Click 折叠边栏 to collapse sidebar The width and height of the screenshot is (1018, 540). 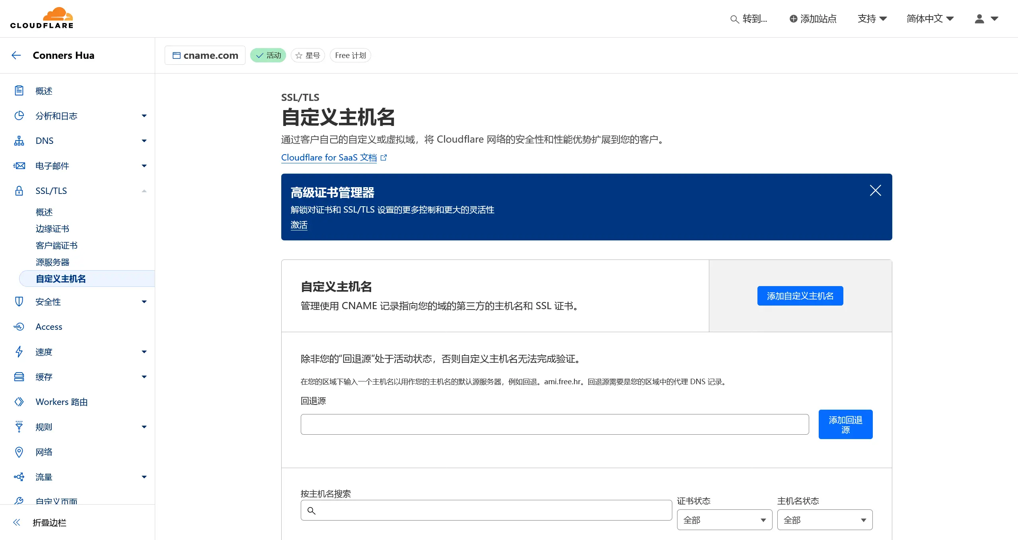click(49, 523)
